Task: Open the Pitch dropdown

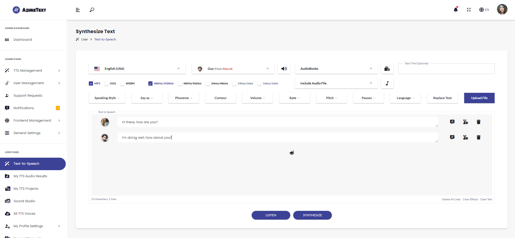Action: click(x=332, y=98)
